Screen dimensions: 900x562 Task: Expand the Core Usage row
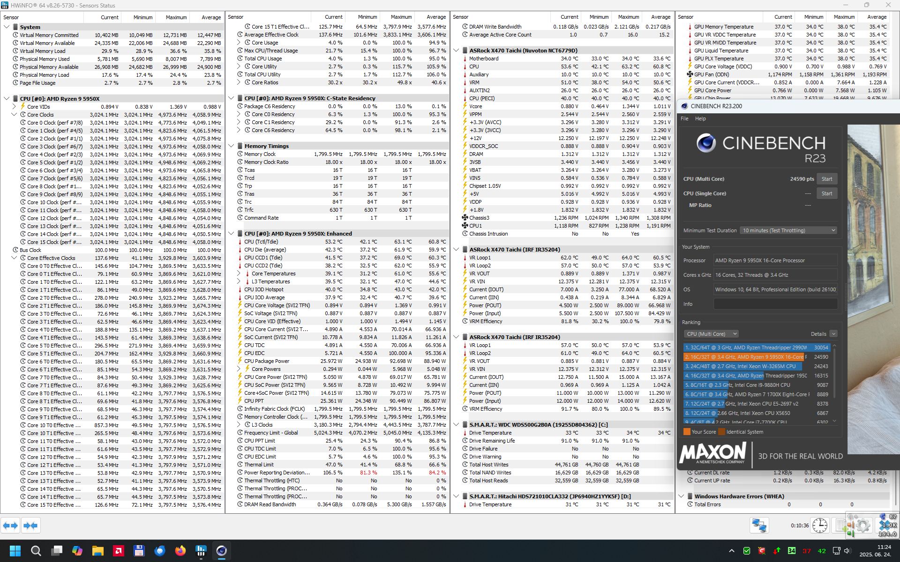click(x=239, y=43)
